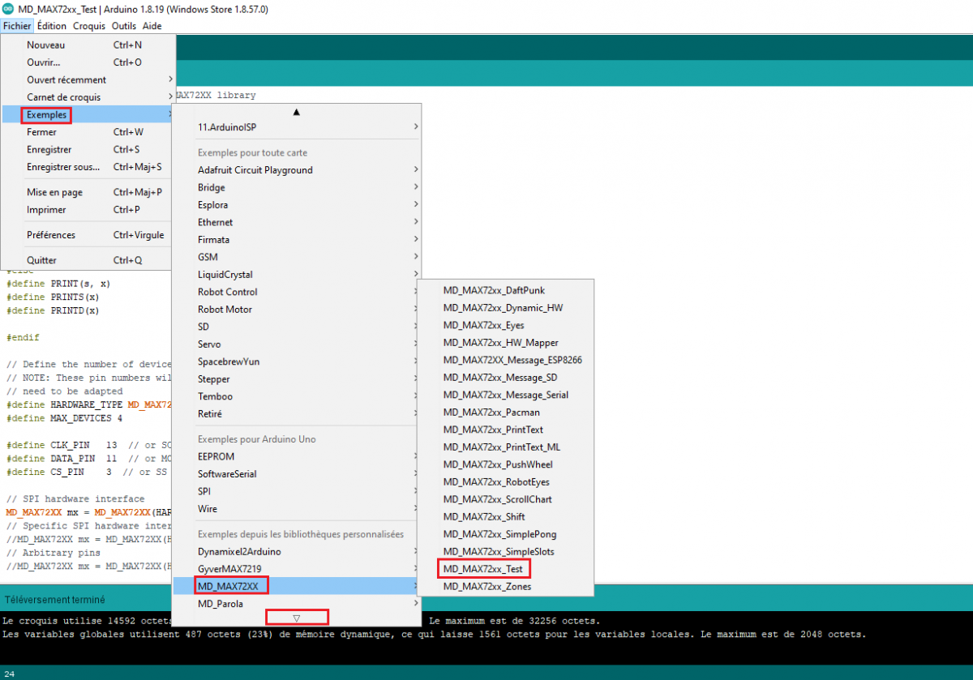Open Préférences from the Fichier menu
Screen dimensions: 973x680
(88, 235)
